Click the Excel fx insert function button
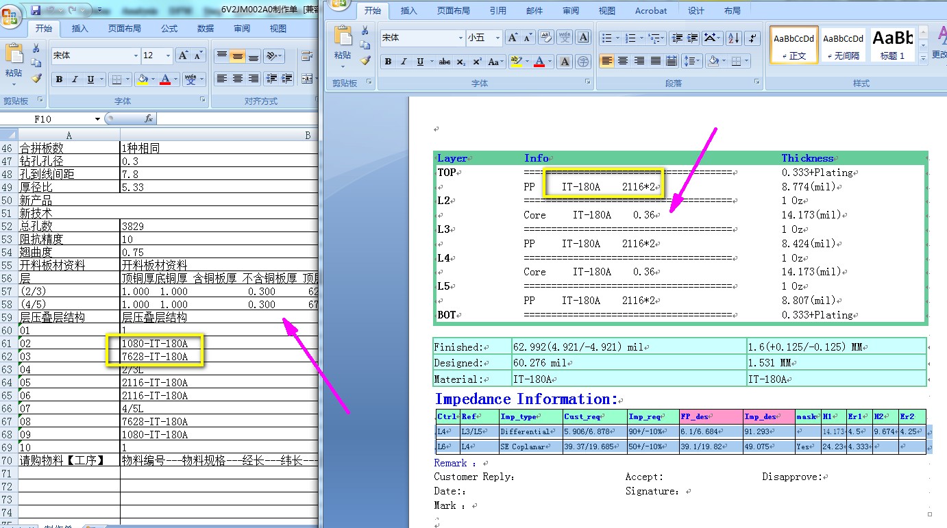Image resolution: width=947 pixels, height=528 pixels. tap(149, 119)
